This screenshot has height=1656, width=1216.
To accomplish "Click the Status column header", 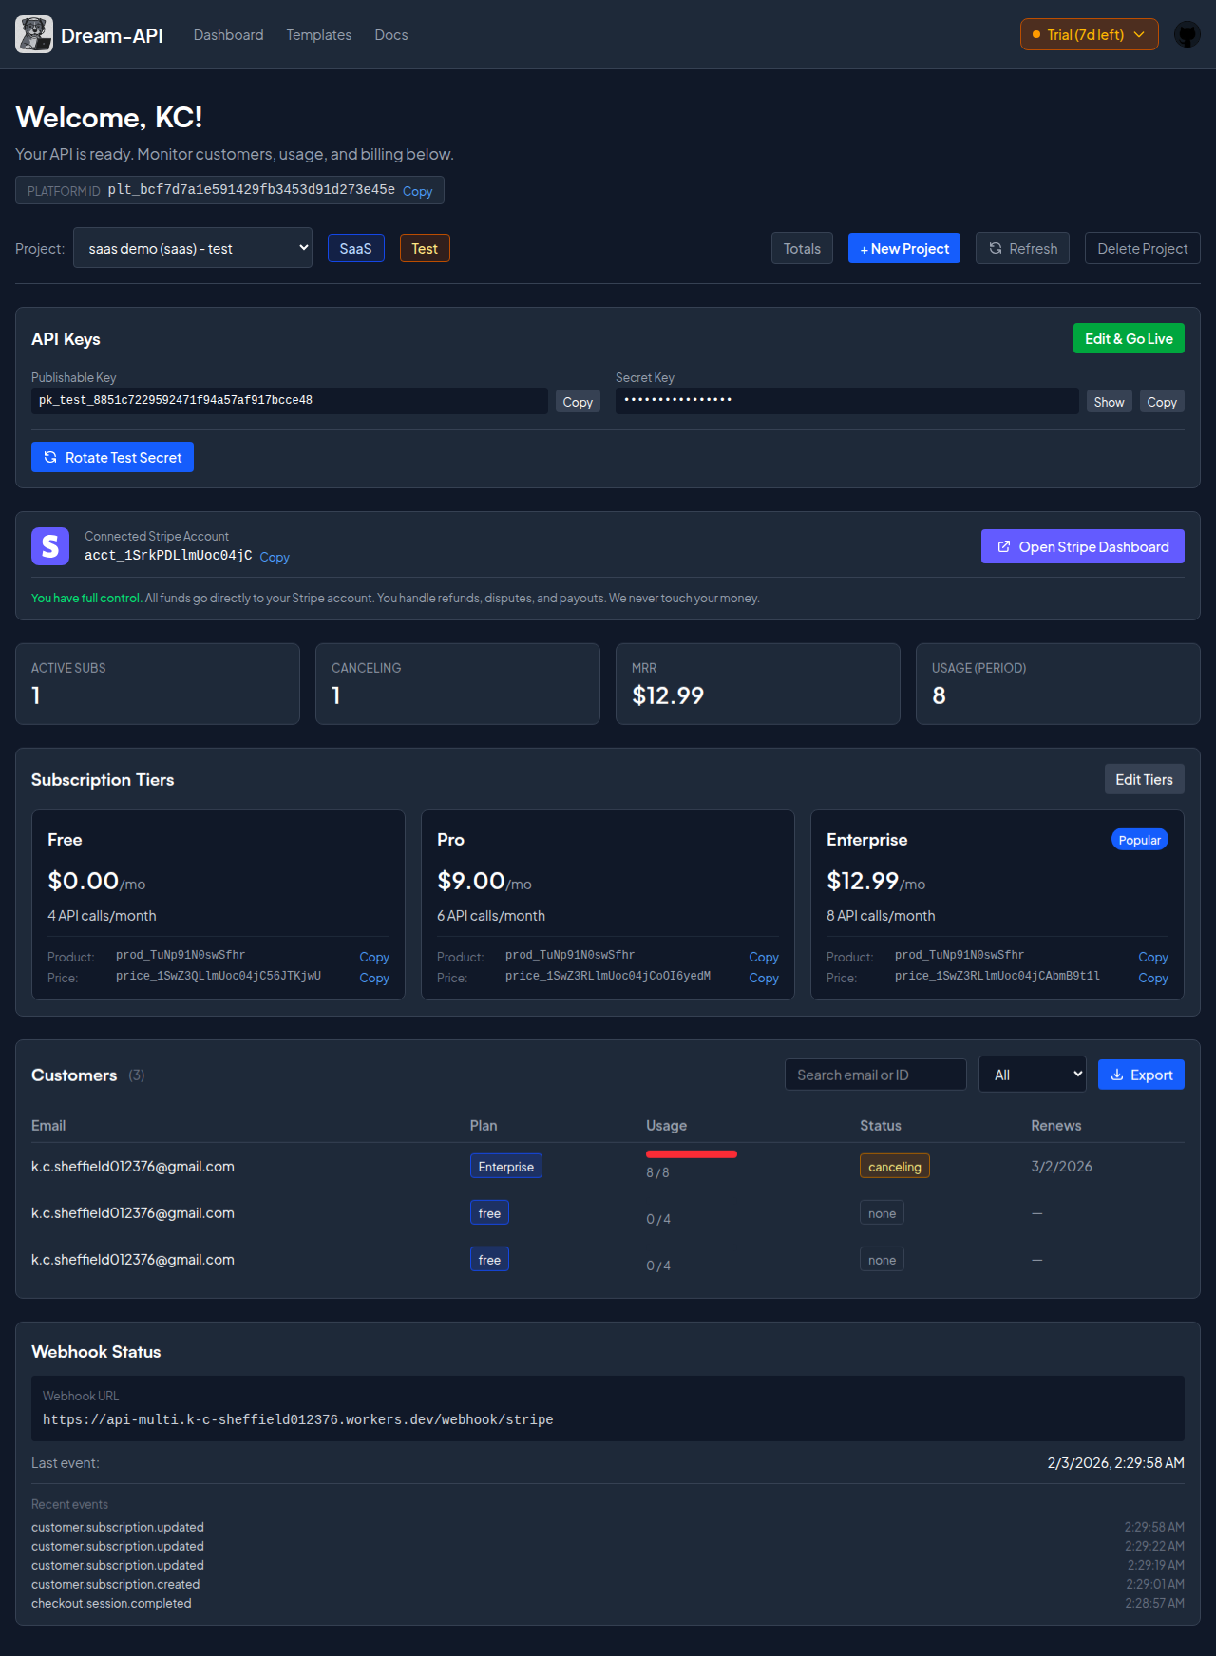I will pos(881,1125).
